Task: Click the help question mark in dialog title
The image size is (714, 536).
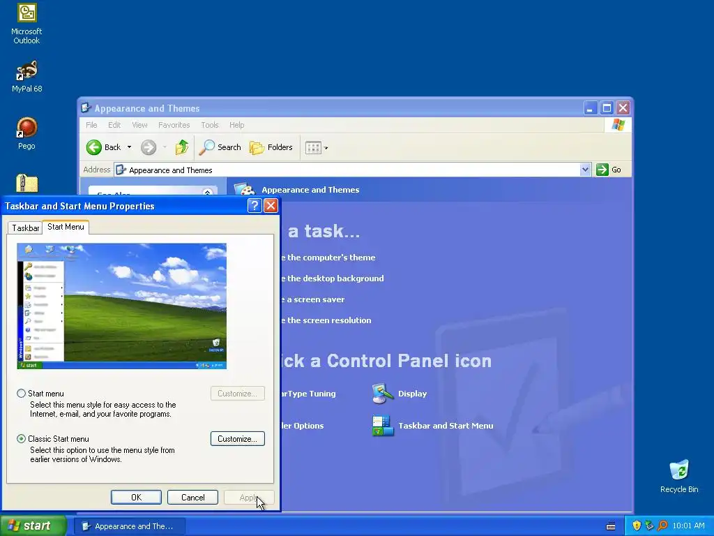Action: click(255, 206)
